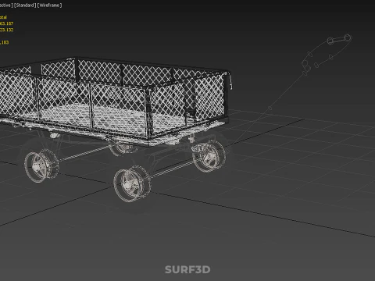
Task: Open the [Wireframe] shading menu label
Action: tap(49, 5)
